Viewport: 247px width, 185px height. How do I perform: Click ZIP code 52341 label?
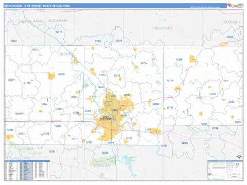(x=101, y=87)
